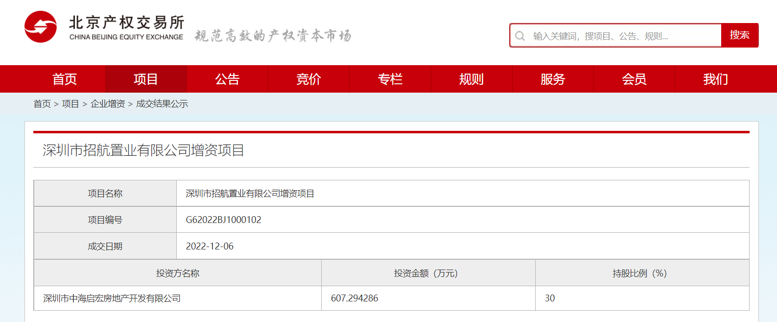
Task: Open the 会员 navigation tab
Action: coord(634,79)
